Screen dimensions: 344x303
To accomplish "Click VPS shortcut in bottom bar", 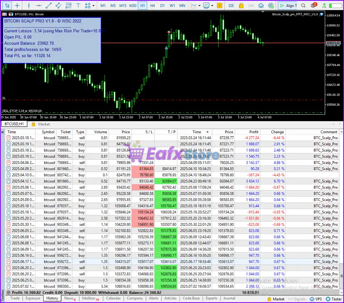I will coord(316,299).
